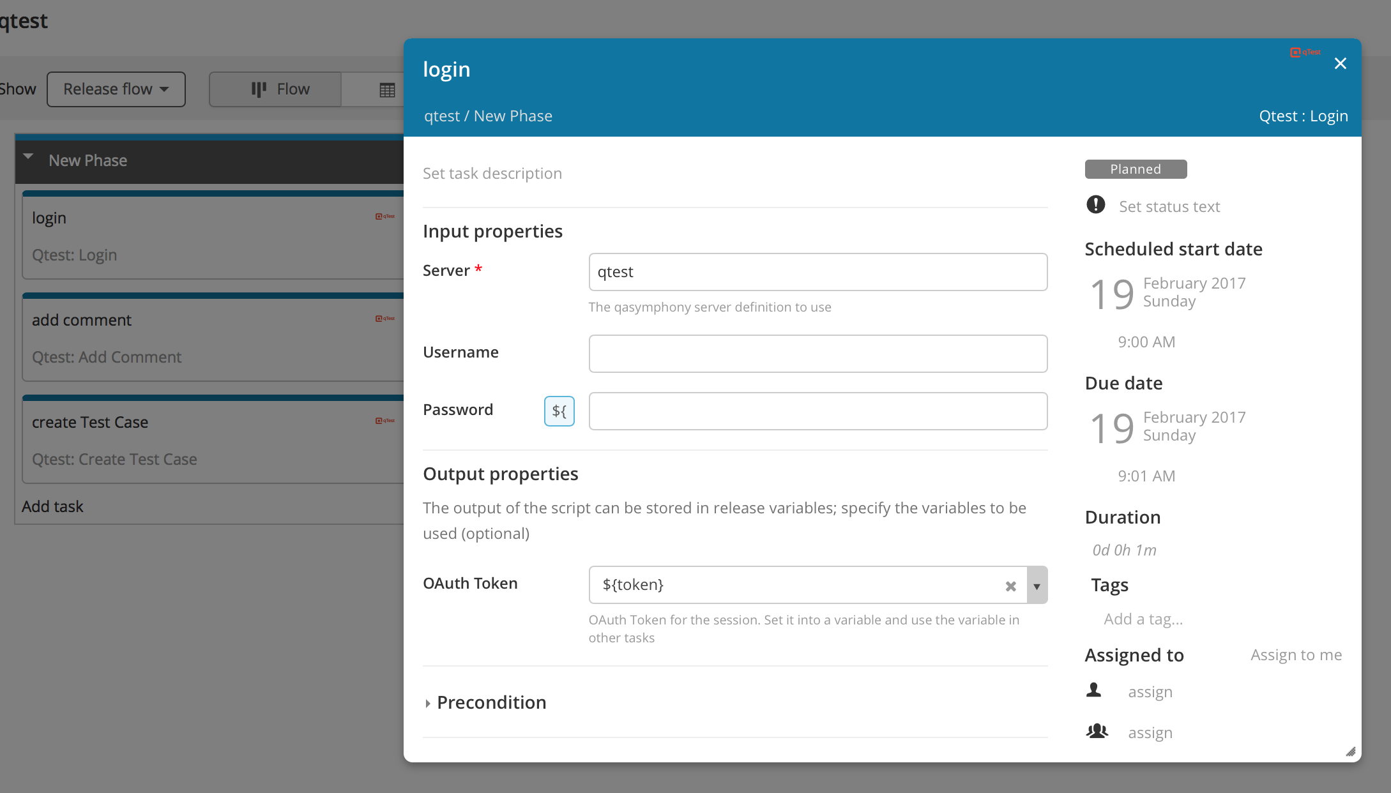Image resolution: width=1391 pixels, height=793 pixels.
Task: Clear the OAuth Token value
Action: (1010, 586)
